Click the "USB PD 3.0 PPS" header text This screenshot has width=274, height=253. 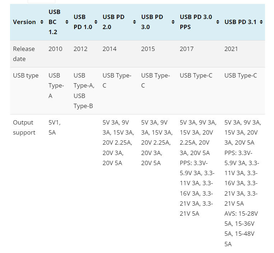pyautogui.click(x=196, y=22)
